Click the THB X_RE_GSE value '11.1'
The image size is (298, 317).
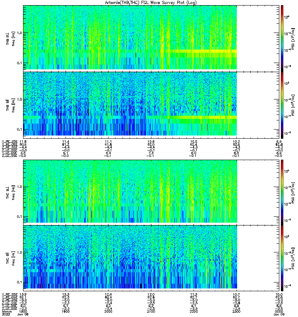[x=108, y=141]
